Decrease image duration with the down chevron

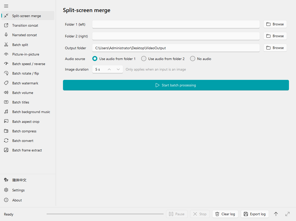point(118,69)
